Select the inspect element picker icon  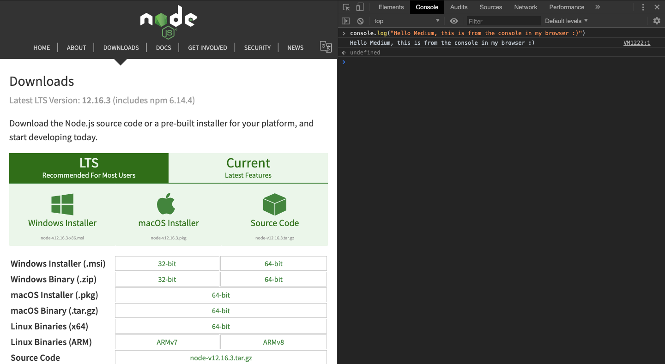point(346,7)
